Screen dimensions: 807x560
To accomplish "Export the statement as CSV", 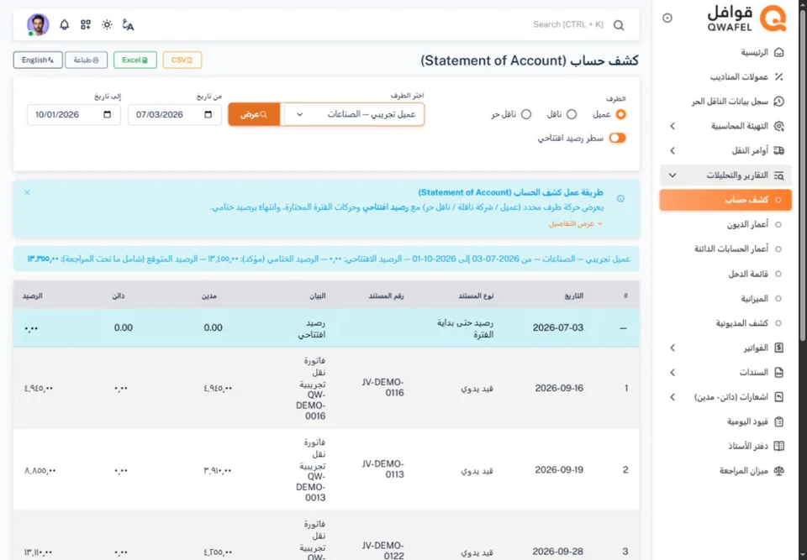I will (x=182, y=60).
